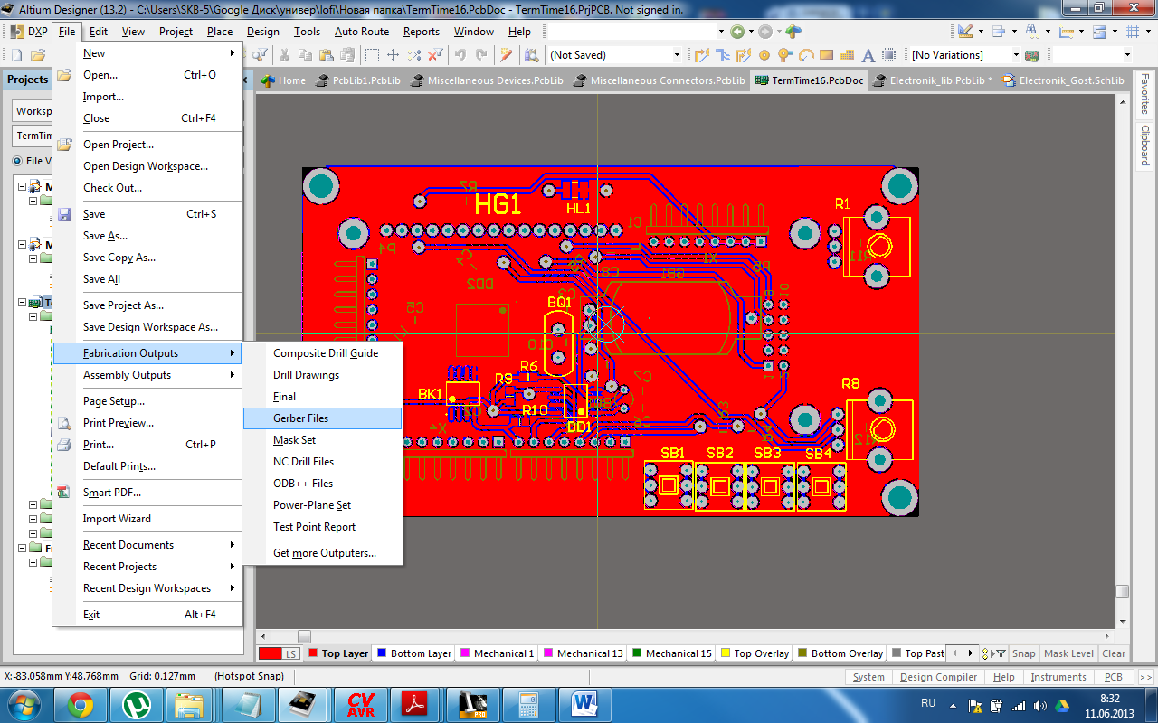
Task: Click the Browse library binoculars-book icon
Action: pos(531,55)
